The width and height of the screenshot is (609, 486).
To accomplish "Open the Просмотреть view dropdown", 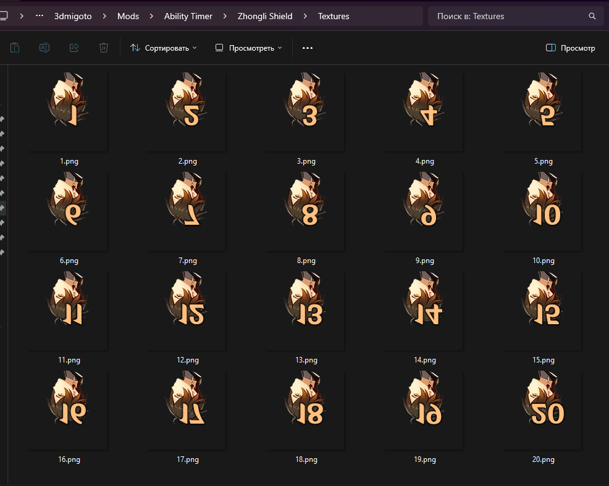I will click(249, 48).
